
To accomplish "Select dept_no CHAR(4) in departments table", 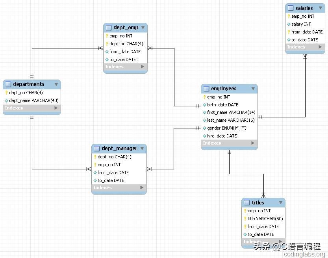I will point(32,93).
